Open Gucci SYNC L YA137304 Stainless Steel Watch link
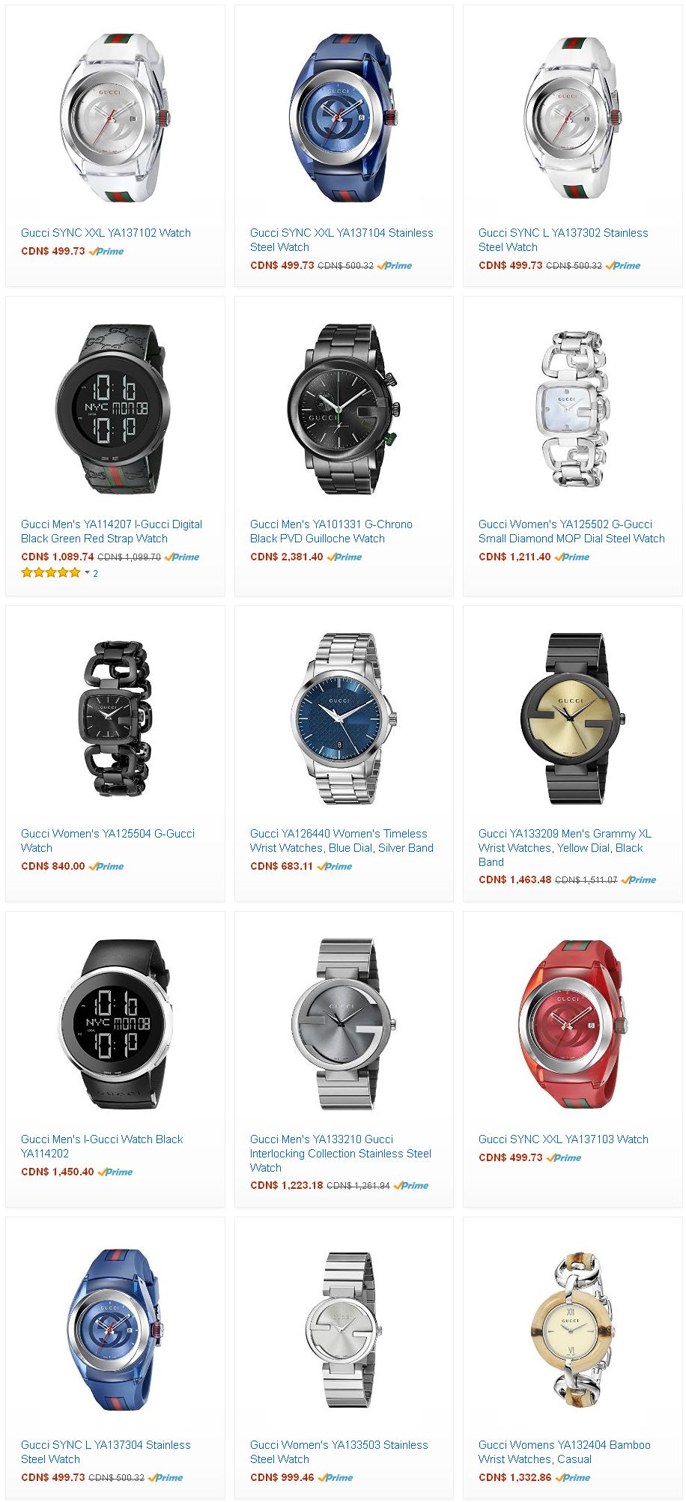This screenshot has height=1502, width=686. point(106,1452)
